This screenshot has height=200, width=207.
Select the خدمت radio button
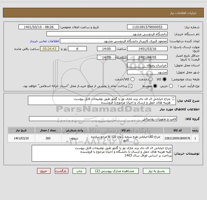coord(151,79)
